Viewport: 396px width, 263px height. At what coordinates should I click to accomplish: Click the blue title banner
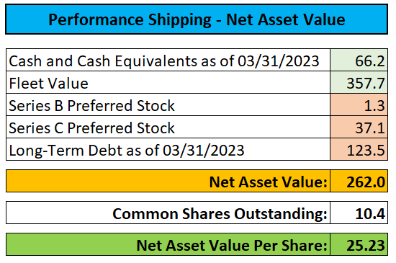click(x=197, y=19)
